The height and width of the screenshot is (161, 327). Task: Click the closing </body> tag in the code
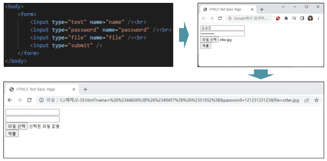(x=16, y=61)
